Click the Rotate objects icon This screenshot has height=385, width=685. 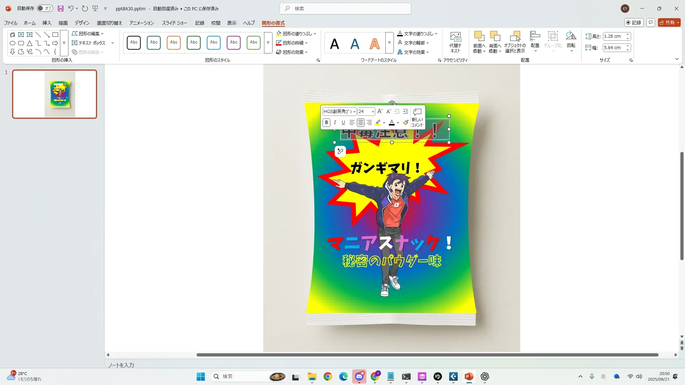click(571, 37)
